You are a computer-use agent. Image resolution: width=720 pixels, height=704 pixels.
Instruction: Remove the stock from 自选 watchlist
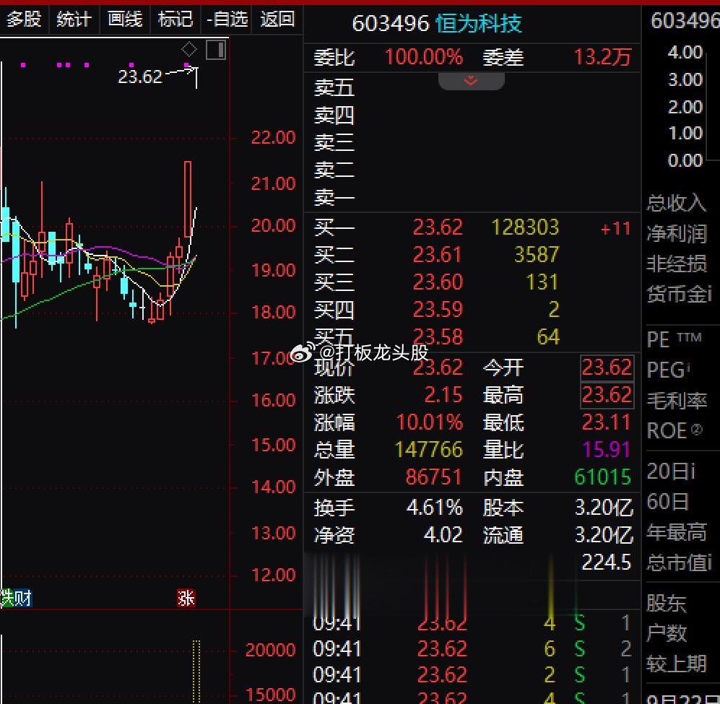pyautogui.click(x=227, y=19)
